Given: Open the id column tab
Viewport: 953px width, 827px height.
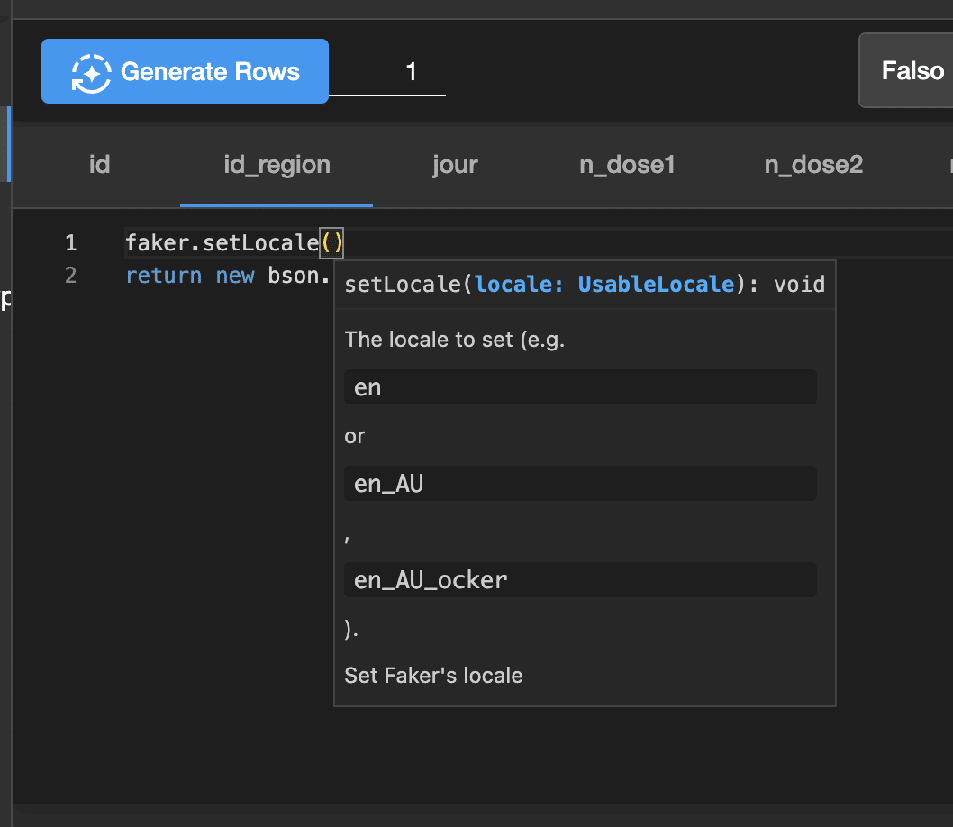Looking at the screenshot, I should coord(99,165).
